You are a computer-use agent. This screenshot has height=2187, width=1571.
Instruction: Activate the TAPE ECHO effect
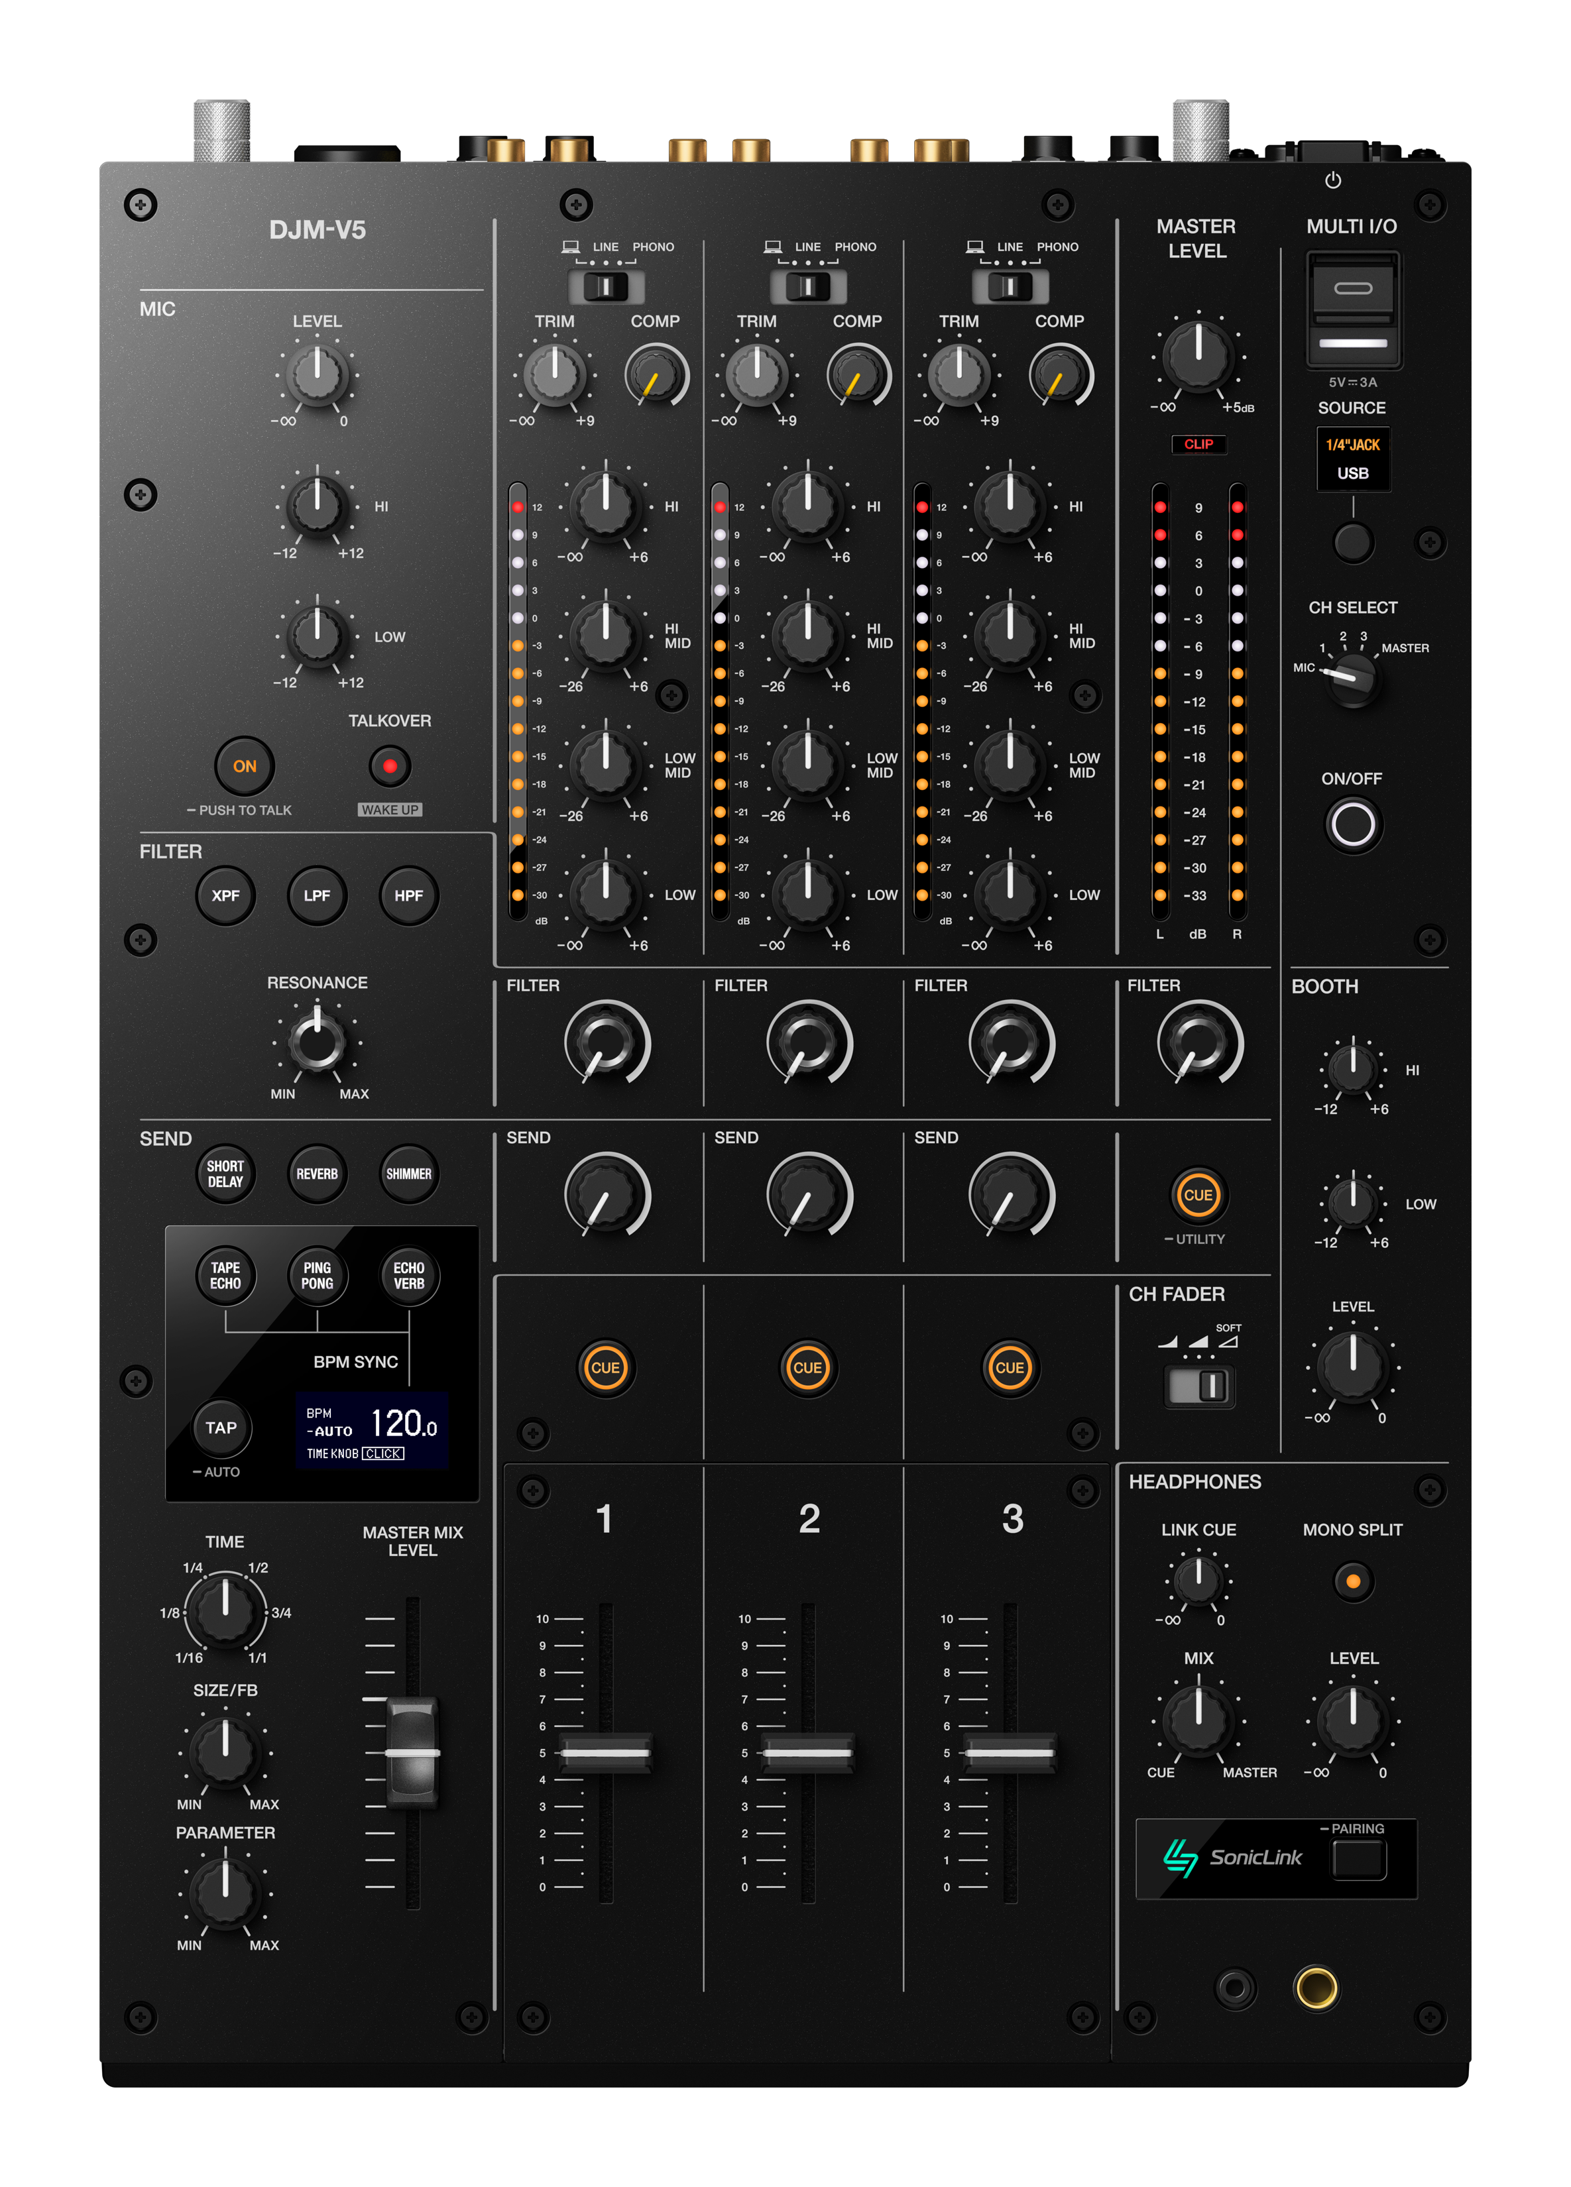pyautogui.click(x=225, y=1275)
